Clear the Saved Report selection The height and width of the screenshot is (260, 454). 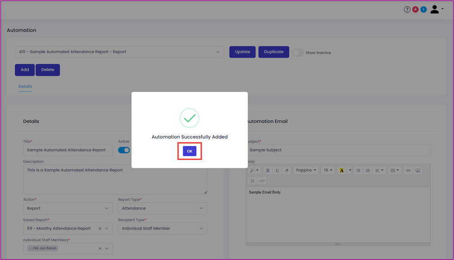click(100, 229)
